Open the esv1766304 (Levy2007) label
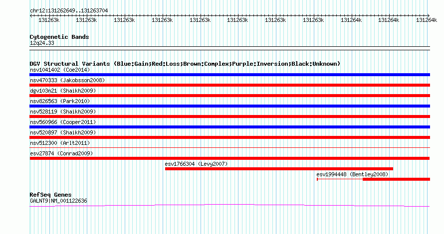The image size is (444, 234). [x=196, y=164]
